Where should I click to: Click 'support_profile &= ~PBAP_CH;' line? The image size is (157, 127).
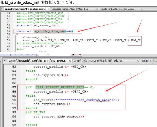[x=61, y=92]
